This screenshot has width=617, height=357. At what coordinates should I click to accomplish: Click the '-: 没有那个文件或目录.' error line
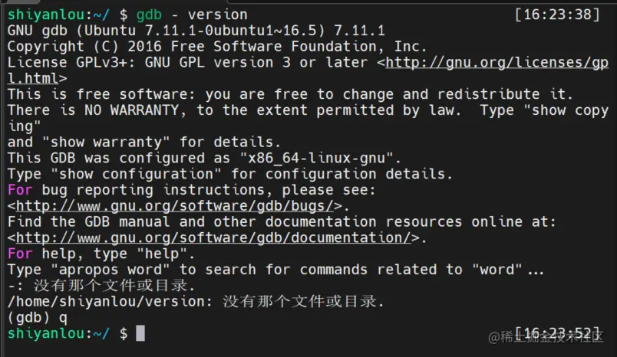[x=101, y=286]
